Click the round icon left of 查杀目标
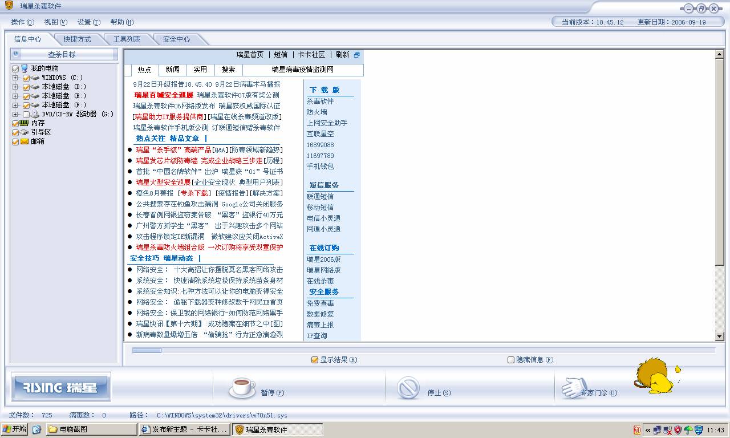730x438 pixels. [x=16, y=54]
